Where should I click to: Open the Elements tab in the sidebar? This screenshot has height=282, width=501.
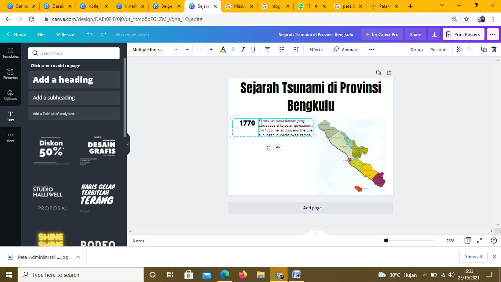coord(11,74)
